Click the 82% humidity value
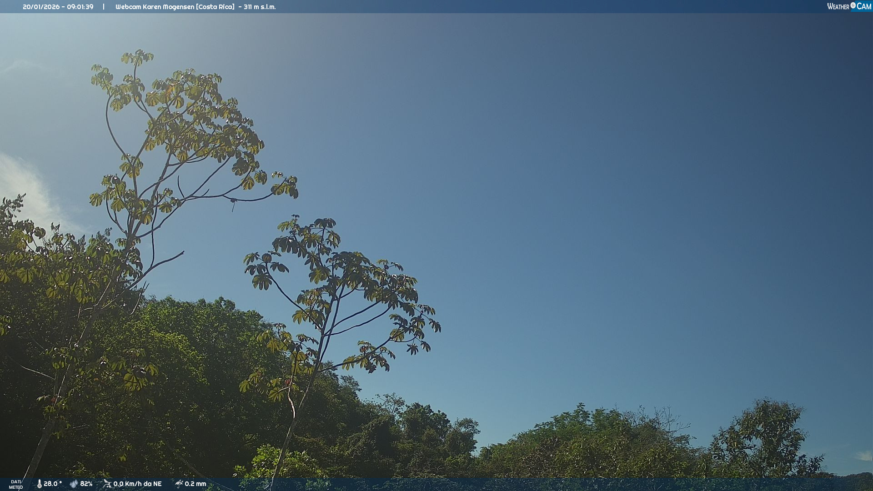This screenshot has width=873, height=491. (86, 484)
